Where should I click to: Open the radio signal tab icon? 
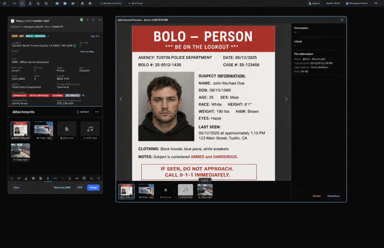[55, 178]
